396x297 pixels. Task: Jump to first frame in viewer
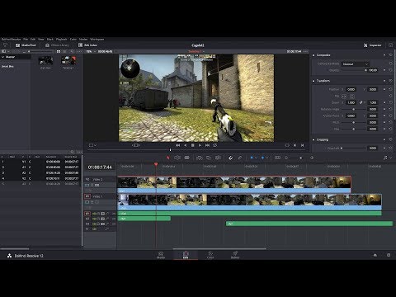pos(177,145)
